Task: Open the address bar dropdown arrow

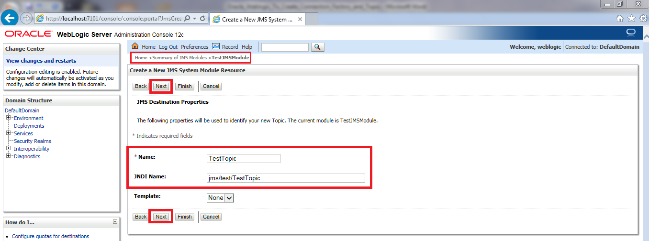Action: coord(195,19)
